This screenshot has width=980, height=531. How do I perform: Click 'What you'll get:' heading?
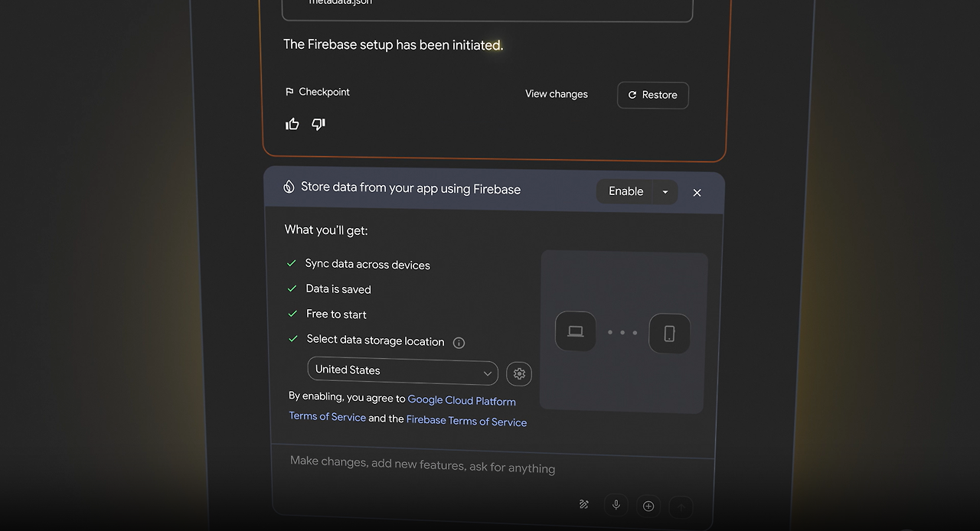point(326,230)
